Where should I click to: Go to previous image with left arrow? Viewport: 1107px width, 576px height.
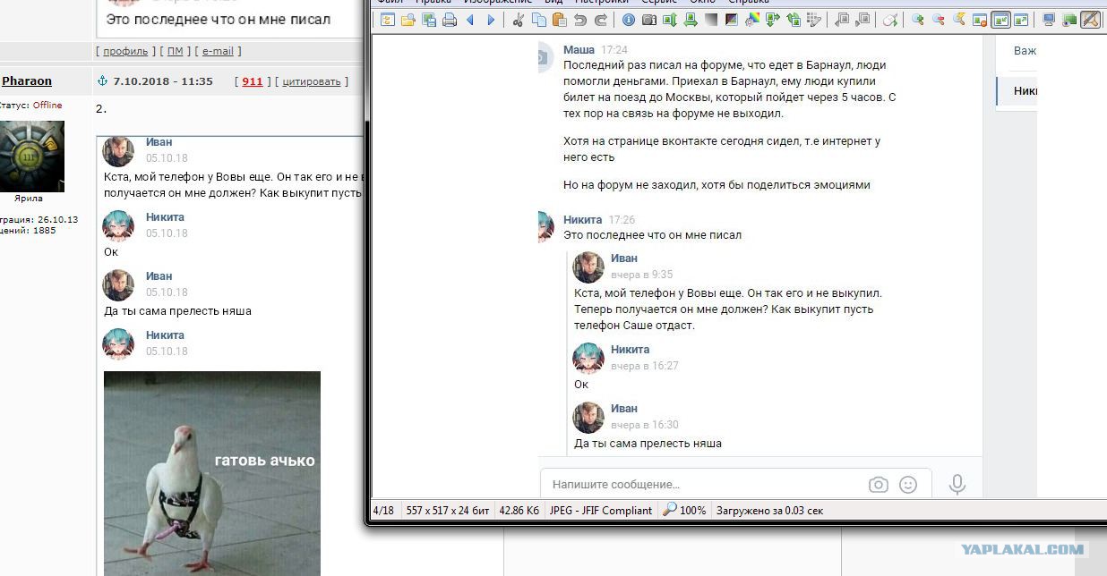tap(470, 19)
